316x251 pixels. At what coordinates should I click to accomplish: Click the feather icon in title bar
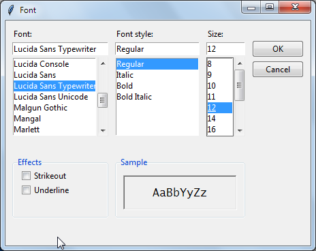click(11, 10)
